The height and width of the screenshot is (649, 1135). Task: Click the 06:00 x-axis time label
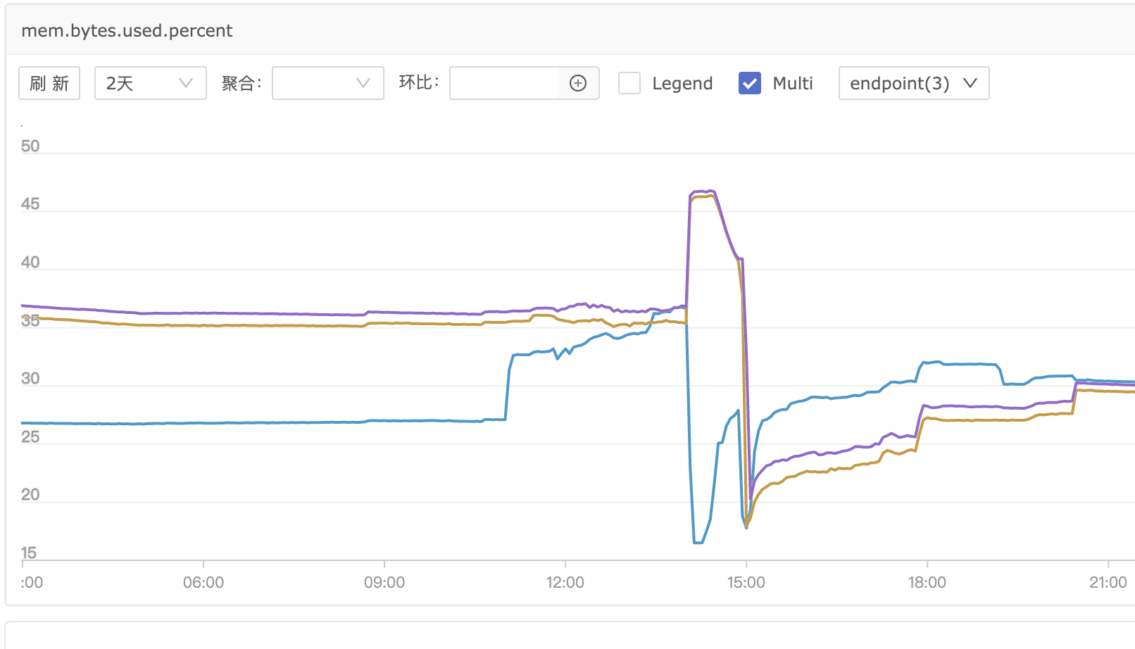click(x=203, y=583)
